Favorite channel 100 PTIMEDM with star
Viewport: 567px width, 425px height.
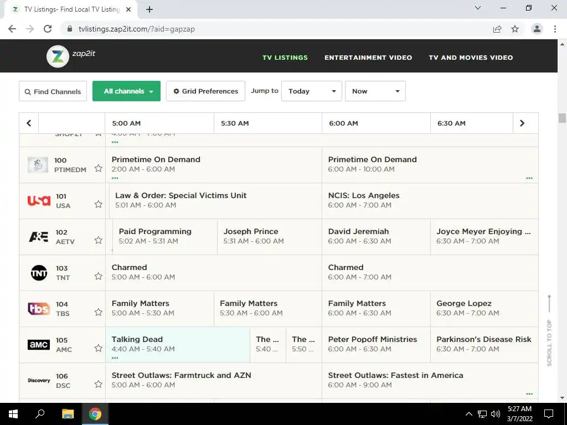pyautogui.click(x=99, y=168)
